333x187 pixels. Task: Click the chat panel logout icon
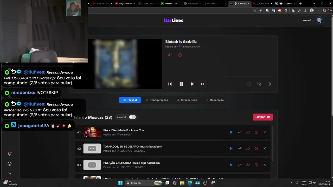pyautogui.click(x=10, y=173)
